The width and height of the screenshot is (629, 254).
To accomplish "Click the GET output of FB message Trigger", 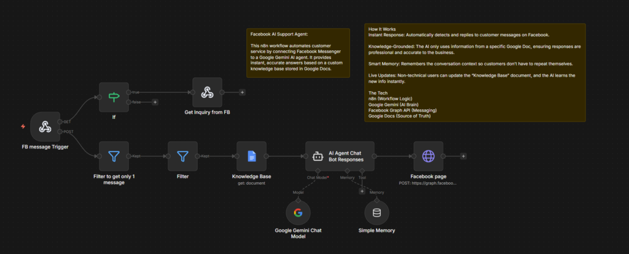I will [60, 122].
